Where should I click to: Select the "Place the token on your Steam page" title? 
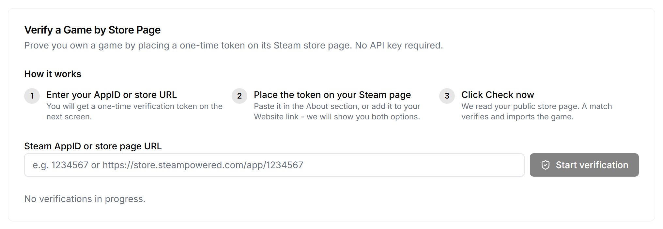pyautogui.click(x=332, y=95)
